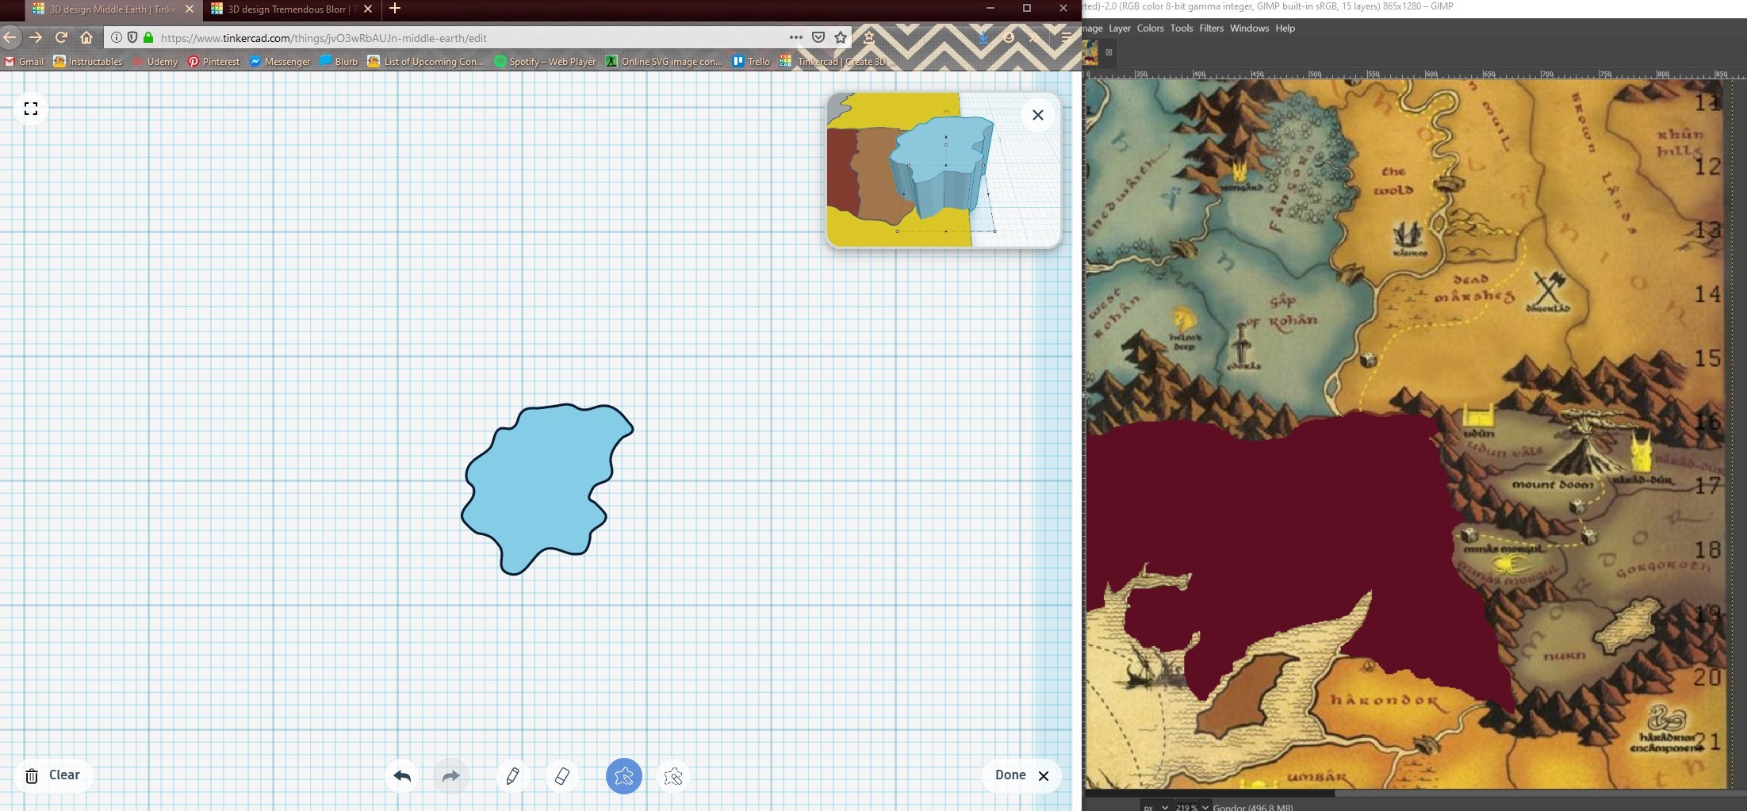Screen dimensions: 1747x811
Task: Open the Firefox hamburger menu
Action: click(x=1067, y=37)
